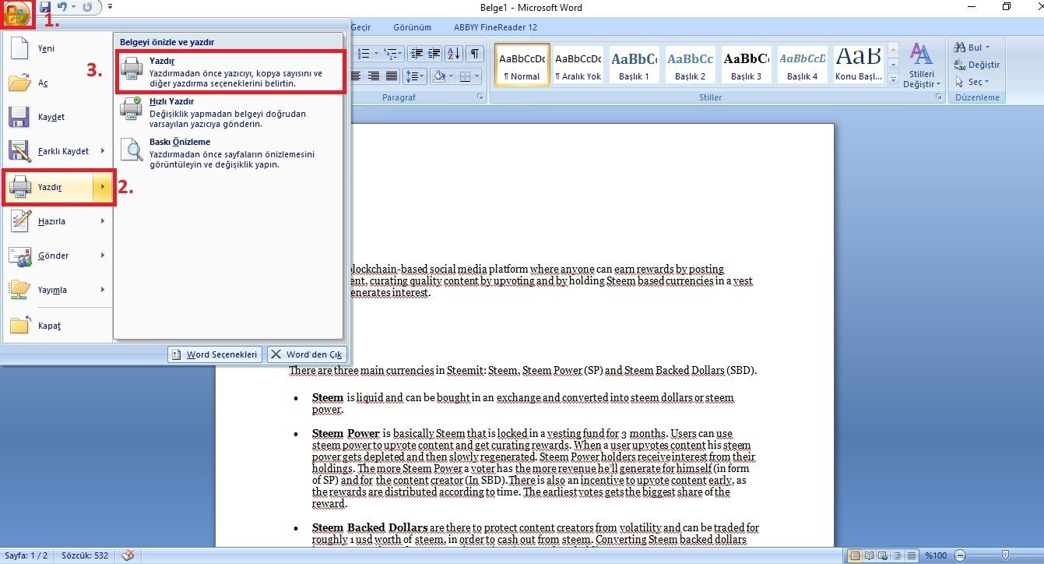Viewport: 1044px width, 564px height.
Task: Align text to the right
Action: [374, 76]
